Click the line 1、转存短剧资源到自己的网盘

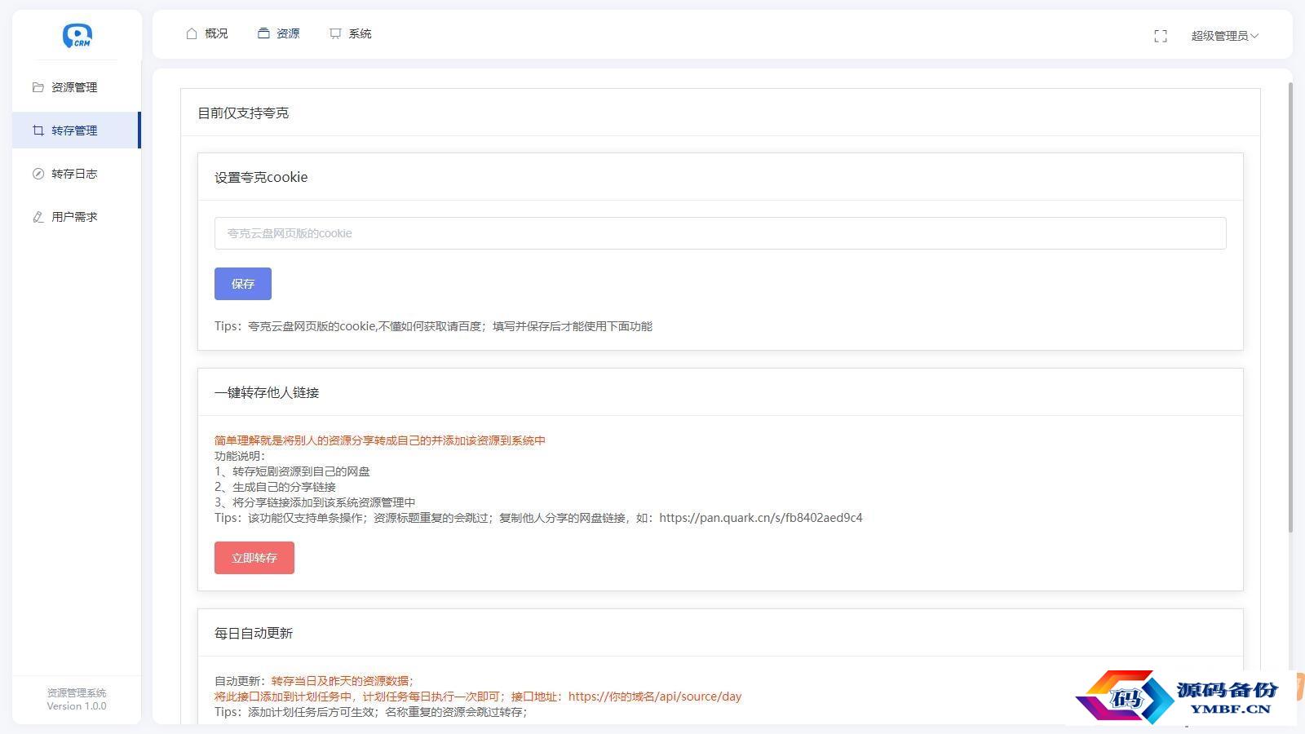pos(292,471)
